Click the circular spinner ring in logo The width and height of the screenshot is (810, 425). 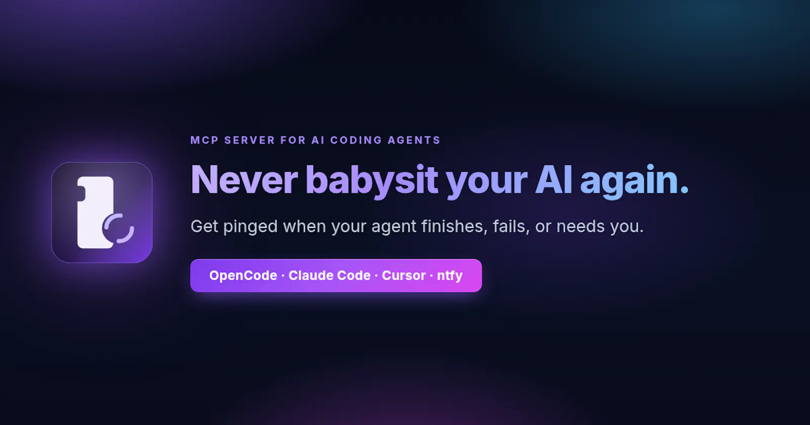pyautogui.click(x=118, y=229)
